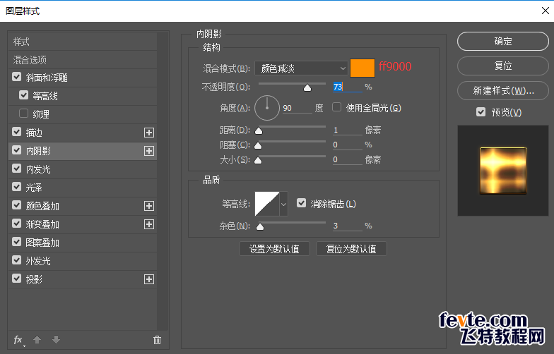The image size is (554, 354).
Task: Uncheck the 等高线 sub-option checkbox
Action: coord(24,95)
